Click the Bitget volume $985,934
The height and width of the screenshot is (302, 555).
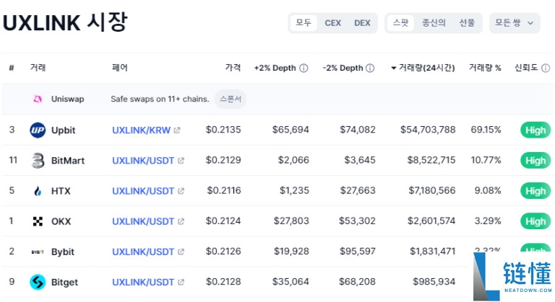pyautogui.click(x=434, y=282)
